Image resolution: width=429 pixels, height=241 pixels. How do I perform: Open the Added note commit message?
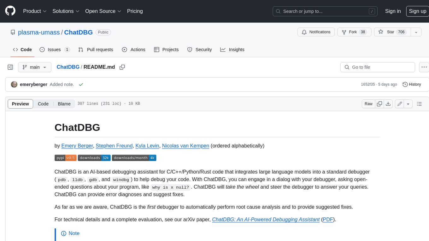pos(62,85)
